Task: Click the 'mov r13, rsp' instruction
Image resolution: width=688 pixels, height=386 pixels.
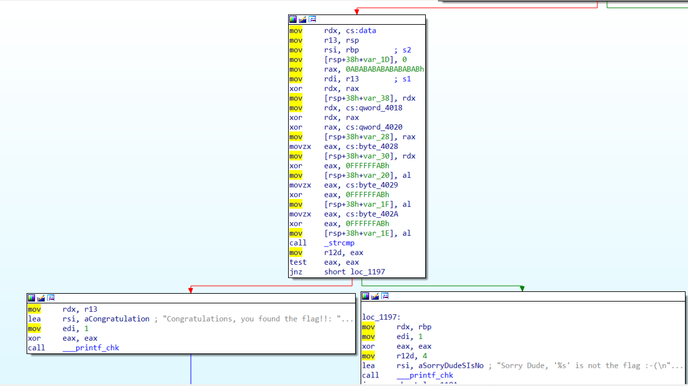Action: click(x=324, y=40)
